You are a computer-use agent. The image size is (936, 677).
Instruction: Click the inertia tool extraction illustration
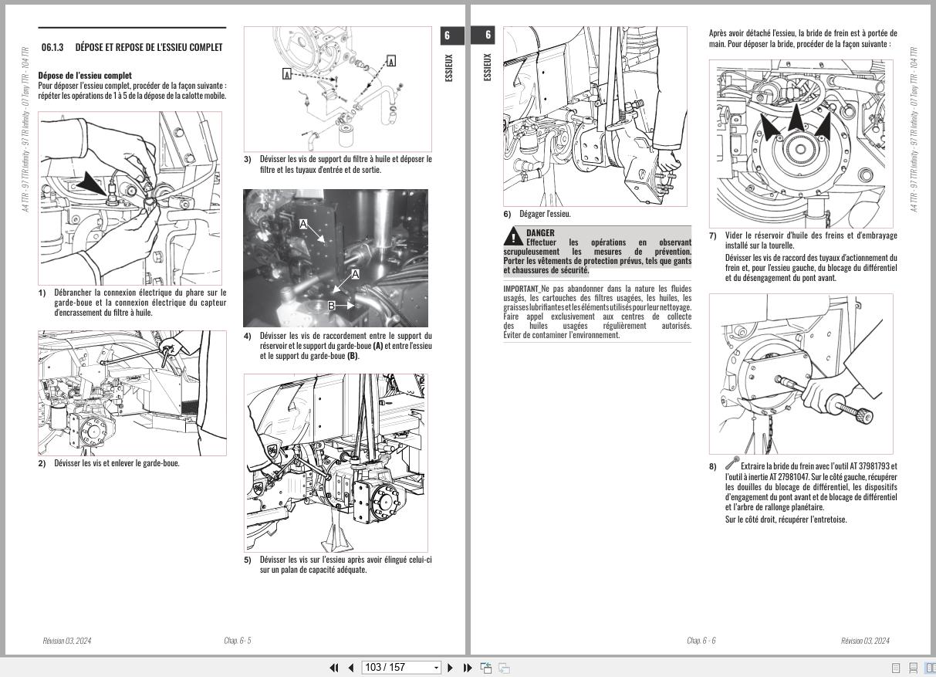(801, 374)
